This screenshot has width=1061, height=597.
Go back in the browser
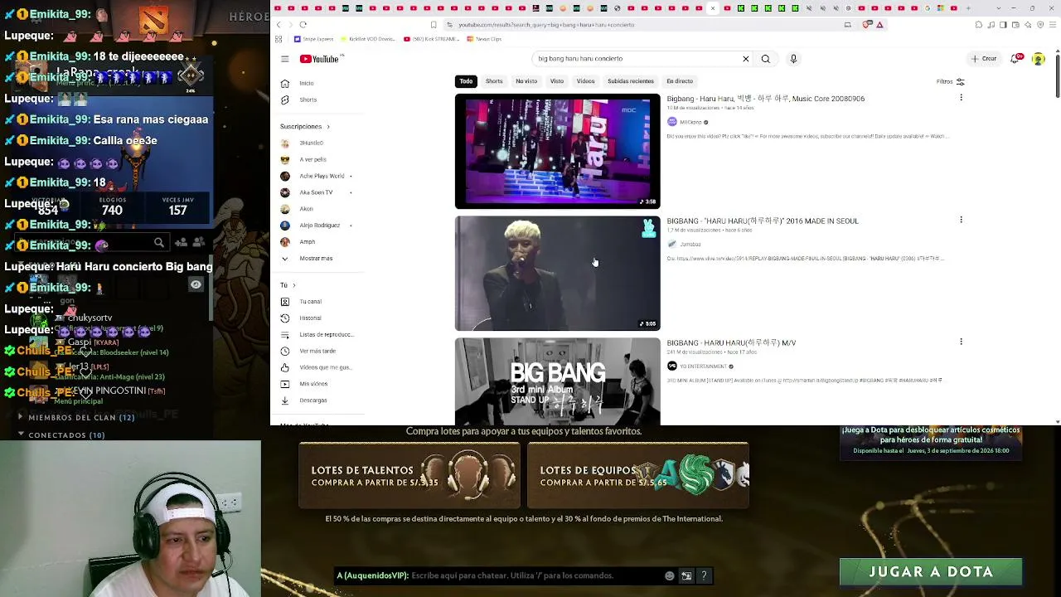point(279,25)
